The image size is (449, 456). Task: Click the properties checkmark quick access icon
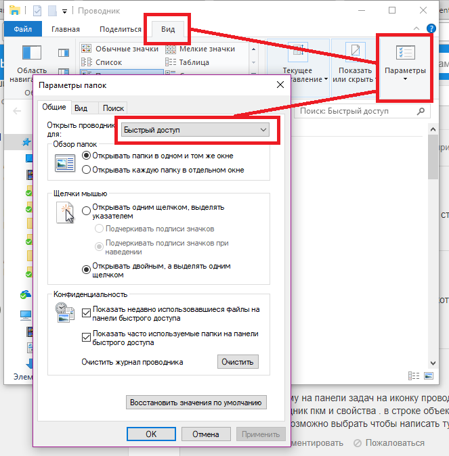click(x=37, y=11)
